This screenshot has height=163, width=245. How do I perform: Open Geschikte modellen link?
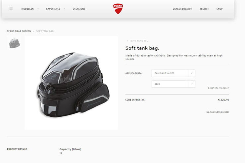[218, 88]
